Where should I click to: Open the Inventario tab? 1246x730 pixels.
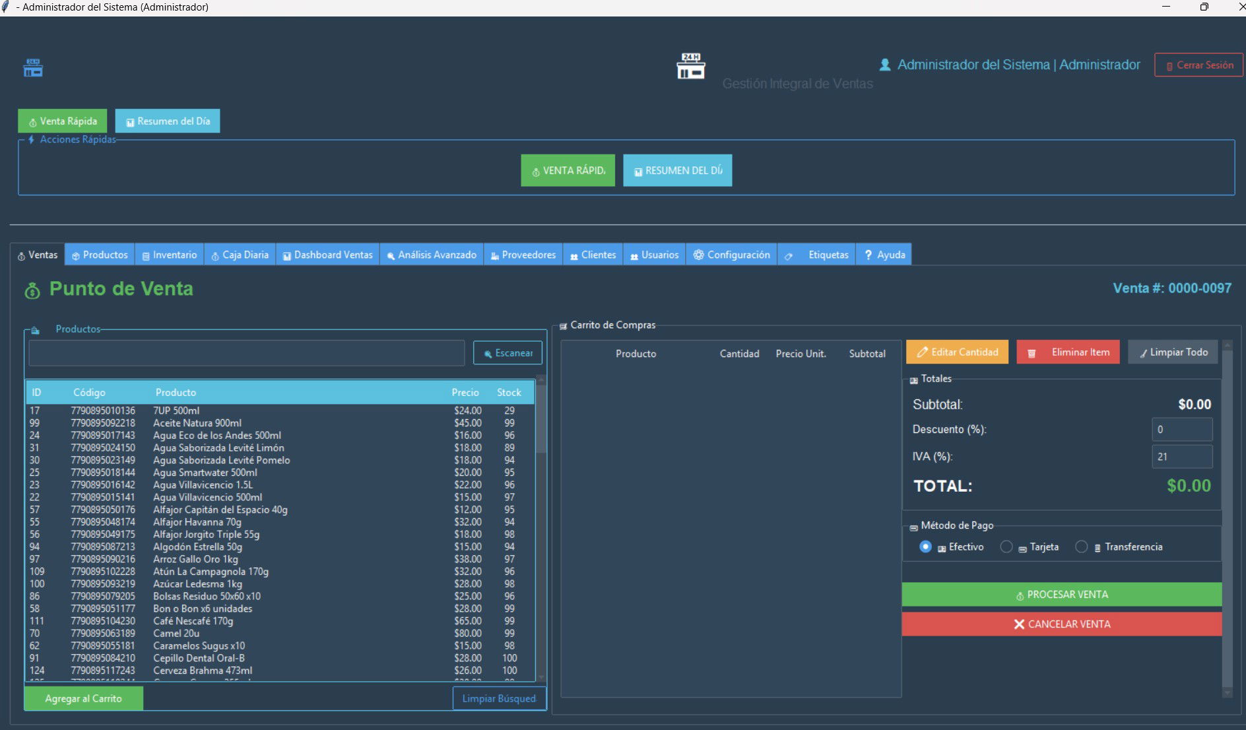pyautogui.click(x=170, y=255)
